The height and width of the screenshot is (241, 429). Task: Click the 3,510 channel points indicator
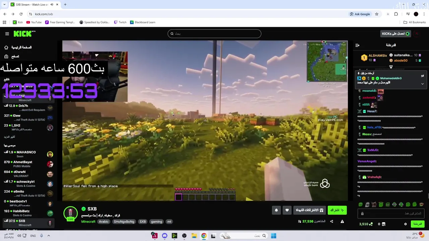[366, 224]
